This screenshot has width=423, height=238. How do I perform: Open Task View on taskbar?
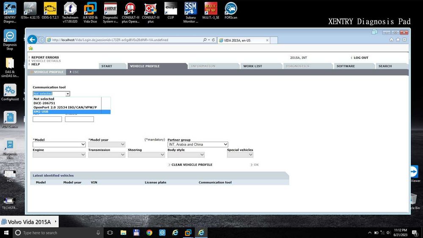[110, 233]
